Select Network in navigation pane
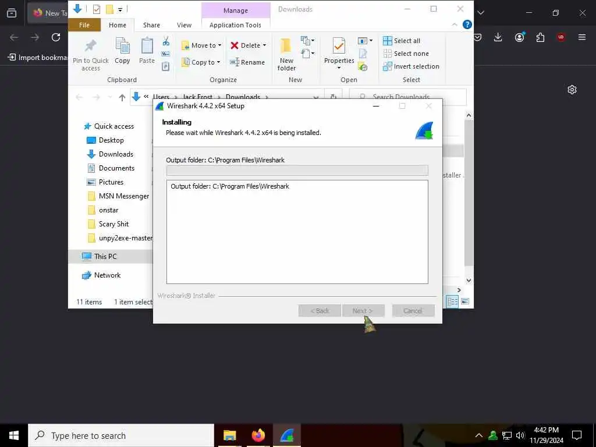This screenshot has height=447, width=596. pyautogui.click(x=107, y=275)
